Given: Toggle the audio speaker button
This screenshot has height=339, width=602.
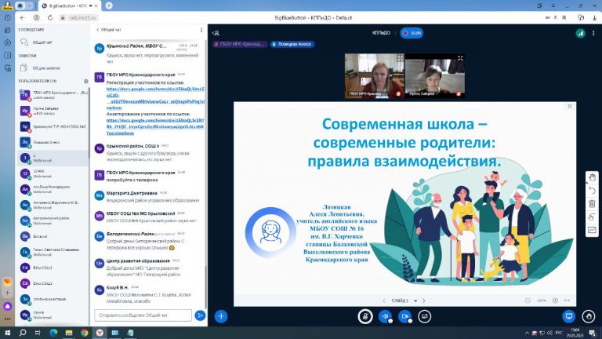Looking at the screenshot, I should [x=385, y=315].
